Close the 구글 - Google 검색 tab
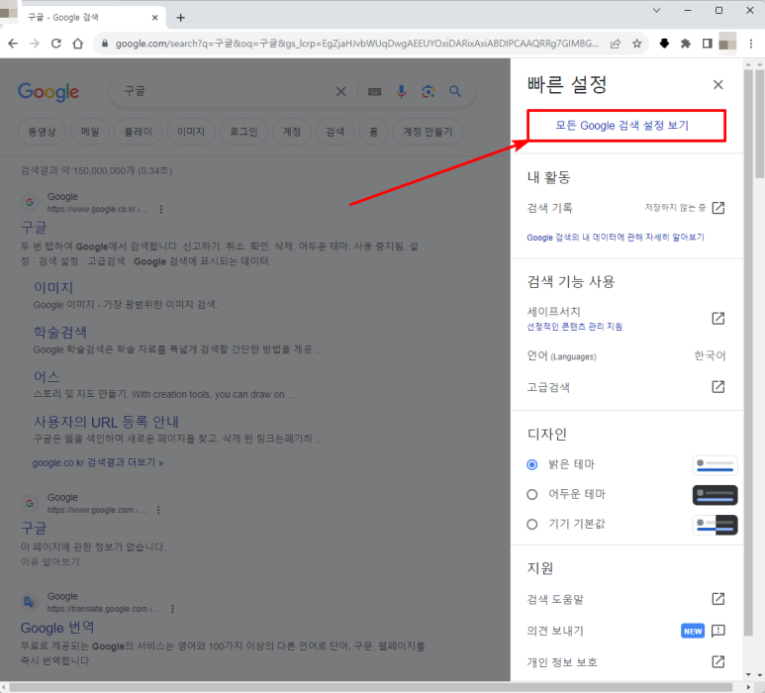The image size is (765, 693). pos(154,18)
